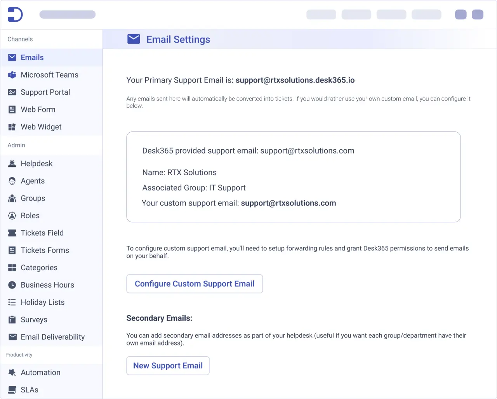The width and height of the screenshot is (497, 399).
Task: Click the Web Widget icon
Action: pos(12,127)
